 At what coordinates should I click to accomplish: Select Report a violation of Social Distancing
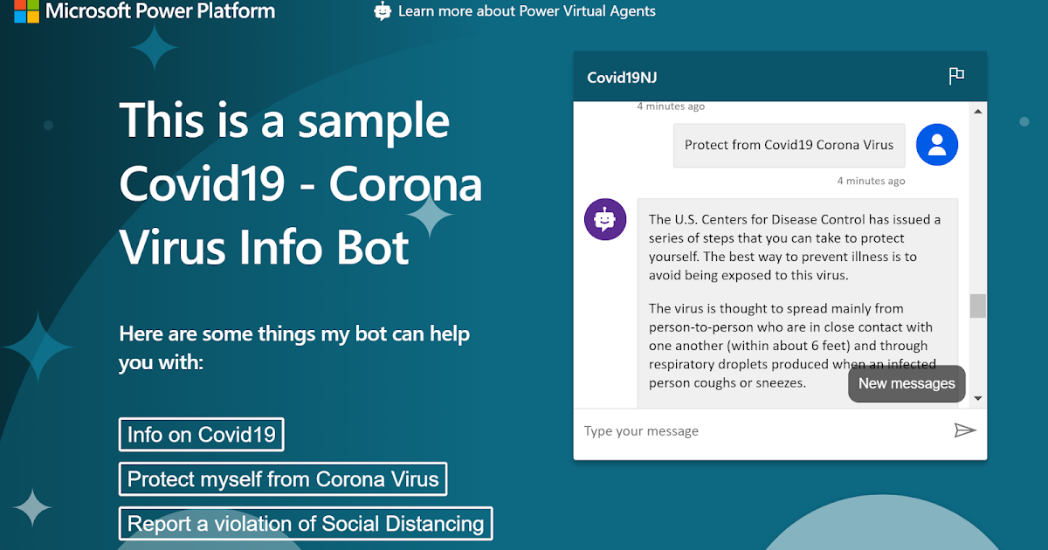click(x=306, y=524)
